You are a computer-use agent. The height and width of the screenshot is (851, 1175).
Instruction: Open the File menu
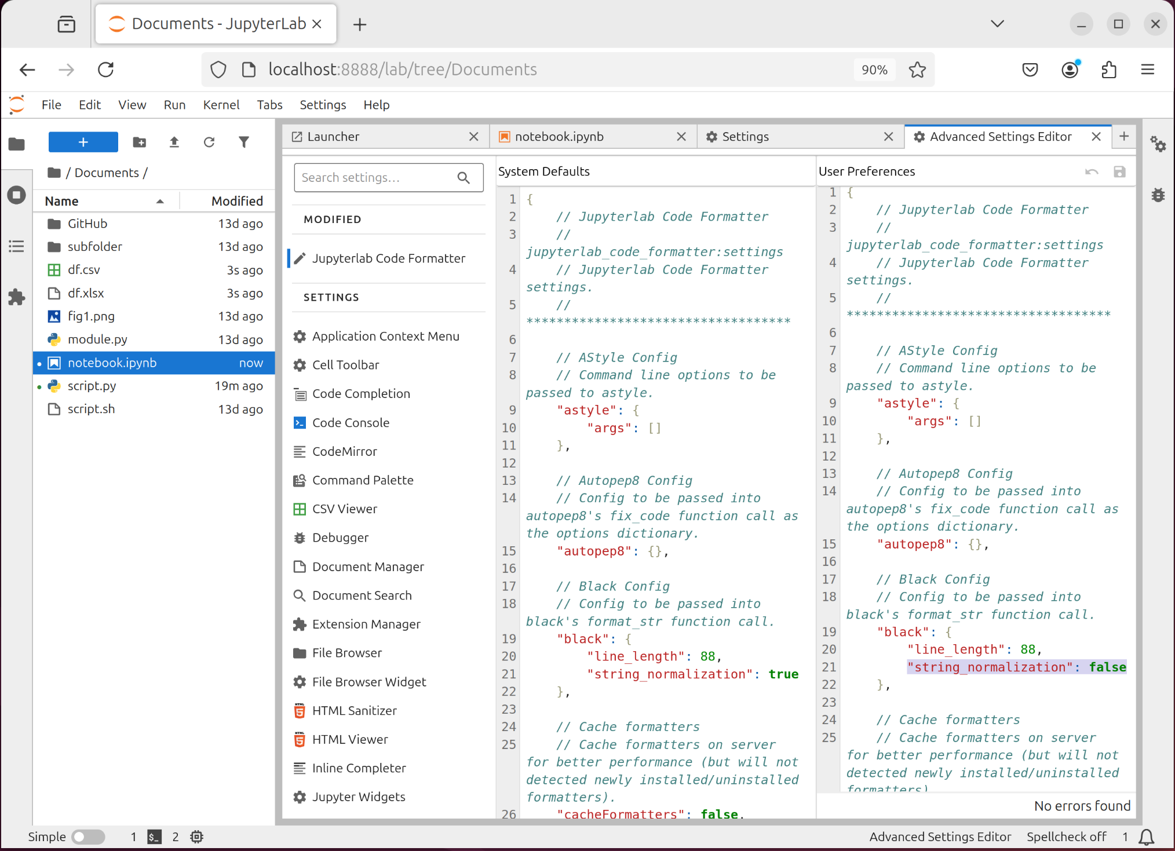51,105
